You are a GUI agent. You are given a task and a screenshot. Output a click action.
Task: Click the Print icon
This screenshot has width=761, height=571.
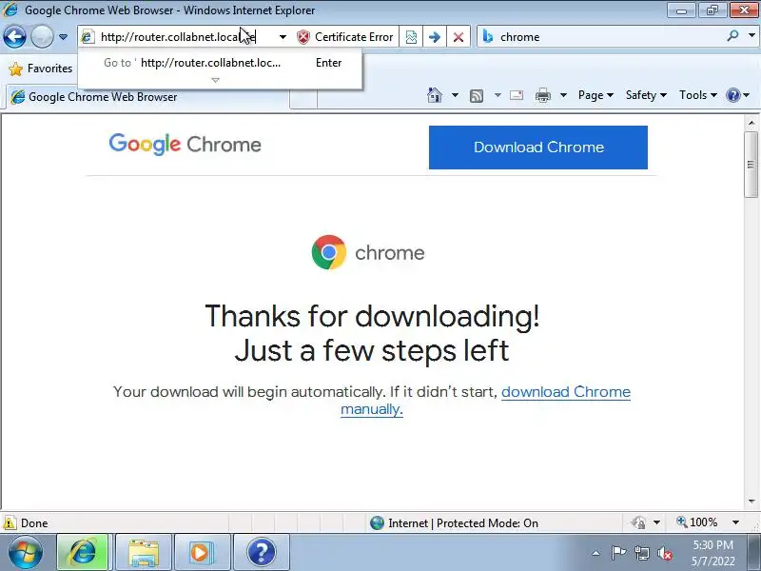tap(542, 95)
